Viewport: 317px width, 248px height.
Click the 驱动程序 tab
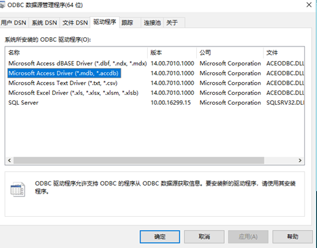coord(105,22)
